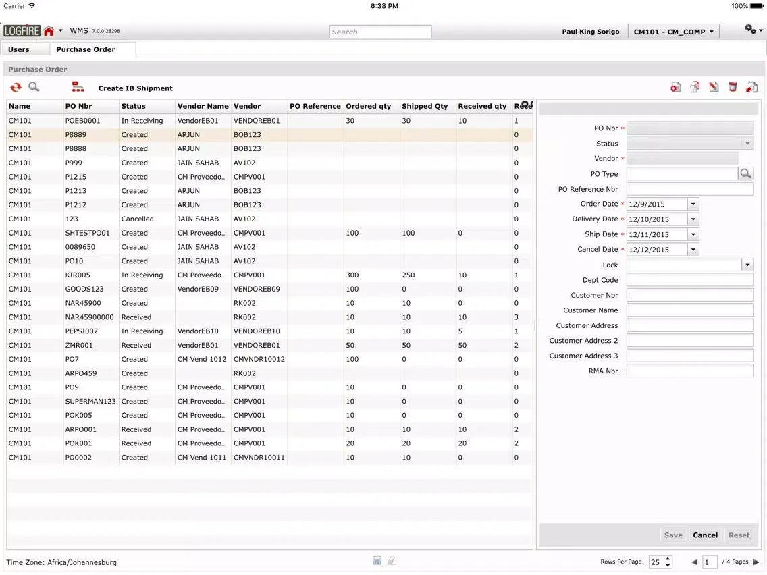Open the settings gear menu
The image size is (767, 575).
pyautogui.click(x=751, y=30)
